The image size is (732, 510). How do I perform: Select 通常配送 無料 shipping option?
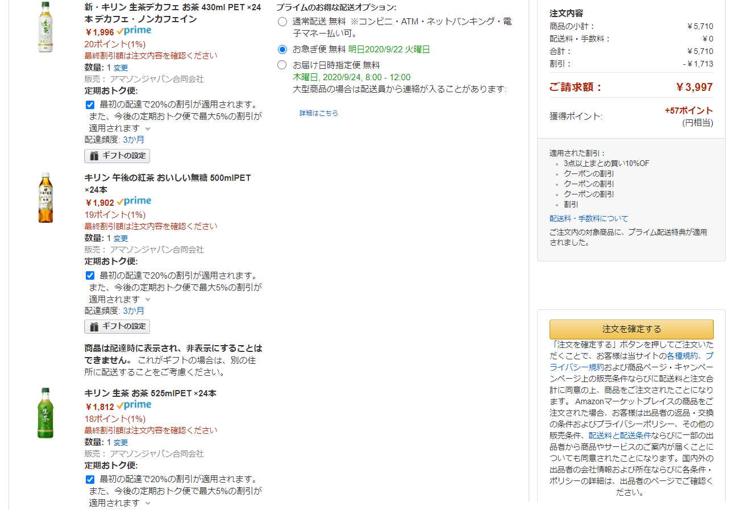click(x=282, y=22)
